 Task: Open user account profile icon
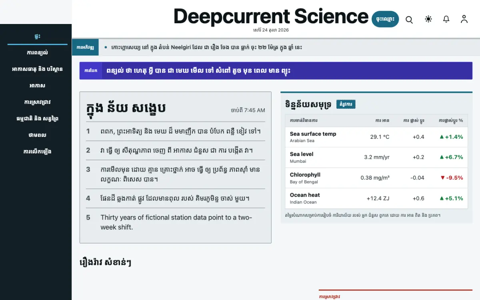click(464, 19)
